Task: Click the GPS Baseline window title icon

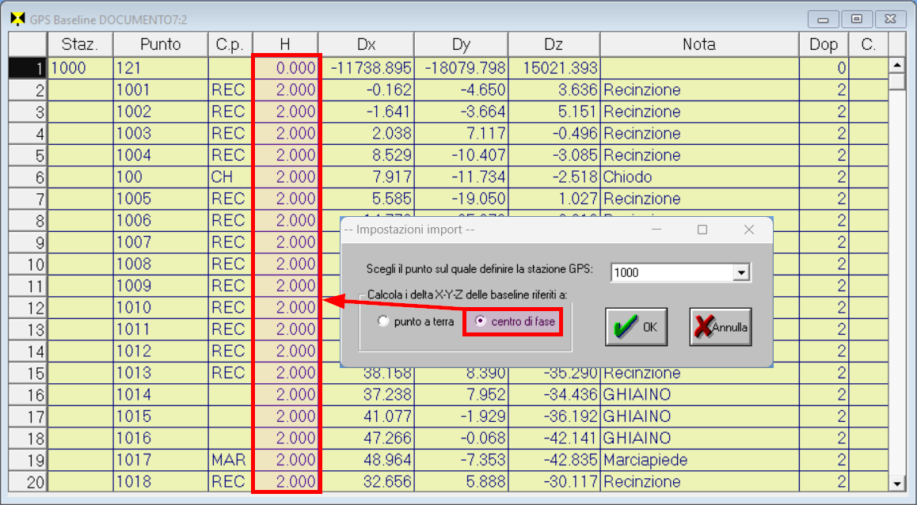Action: click(x=17, y=19)
